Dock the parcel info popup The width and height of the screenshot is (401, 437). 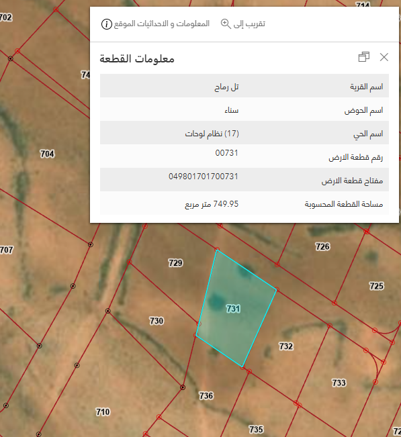click(363, 57)
